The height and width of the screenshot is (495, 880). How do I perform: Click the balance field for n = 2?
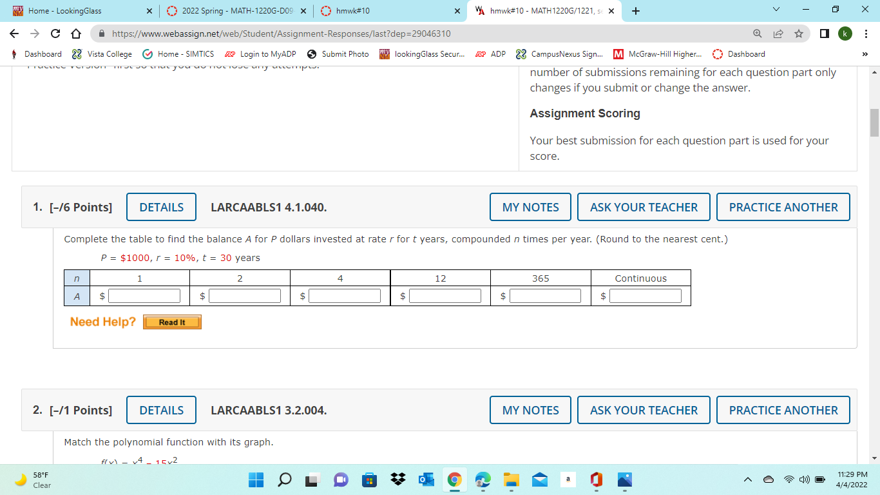point(245,296)
